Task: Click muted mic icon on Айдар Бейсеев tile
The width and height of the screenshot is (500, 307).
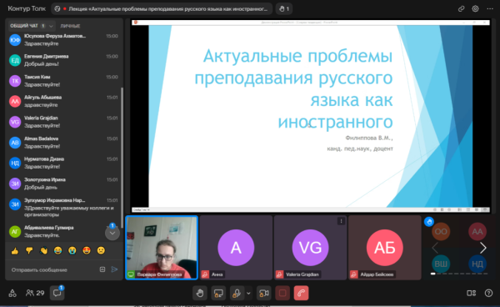Action: tap(354, 274)
